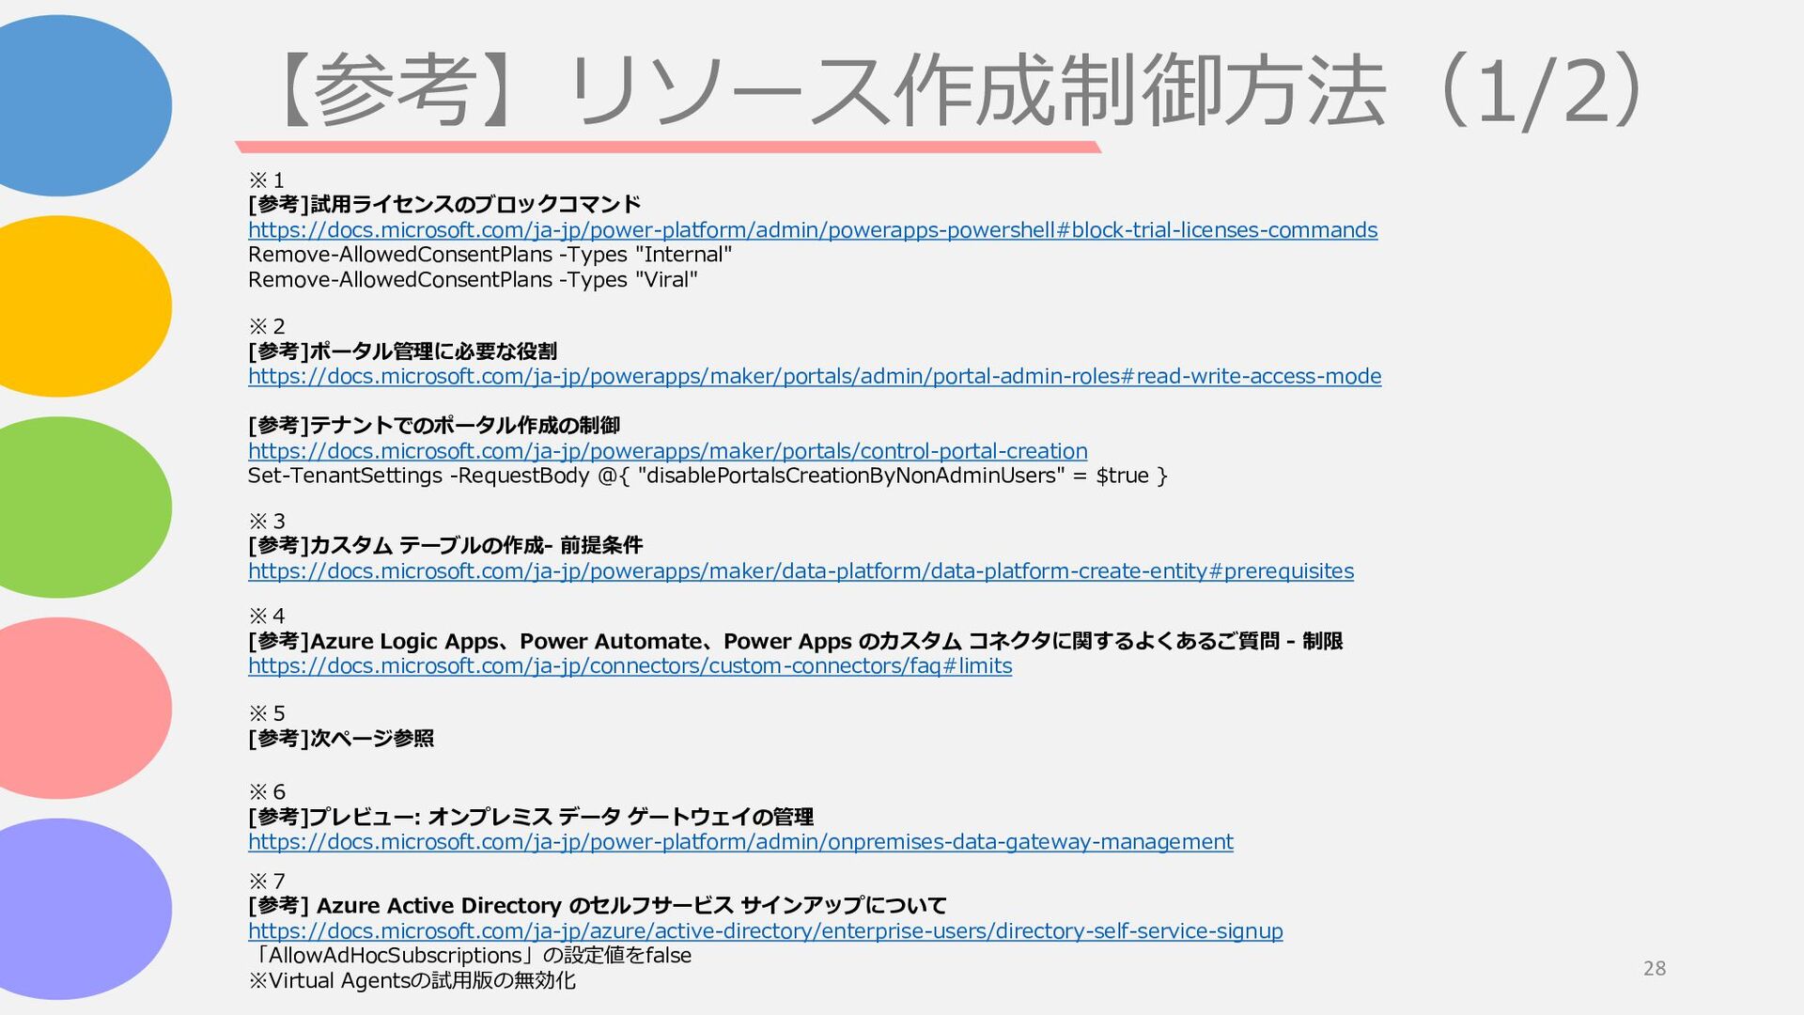This screenshot has width=1804, height=1015.
Task: Open the portal-admin-roles read-write-access-mode link
Action: click(x=815, y=377)
